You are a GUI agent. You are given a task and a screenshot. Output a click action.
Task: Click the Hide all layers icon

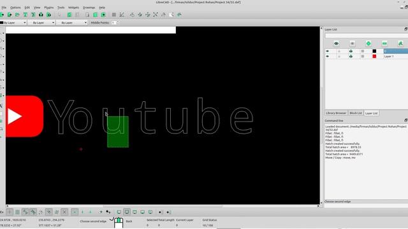pos(353,44)
